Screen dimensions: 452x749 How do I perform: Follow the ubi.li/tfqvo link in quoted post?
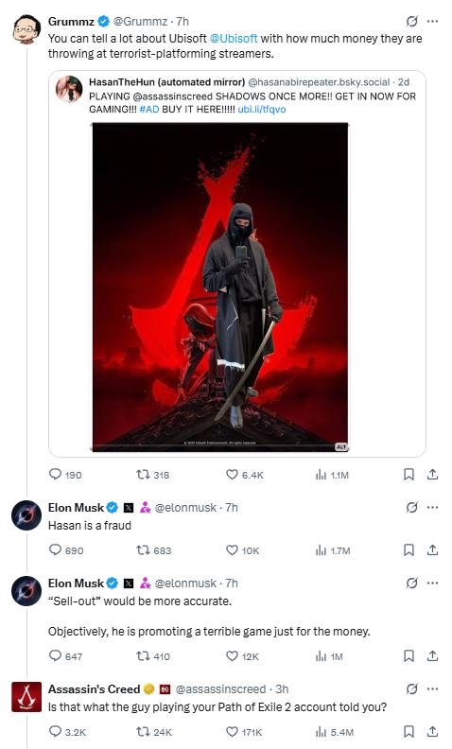click(262, 109)
